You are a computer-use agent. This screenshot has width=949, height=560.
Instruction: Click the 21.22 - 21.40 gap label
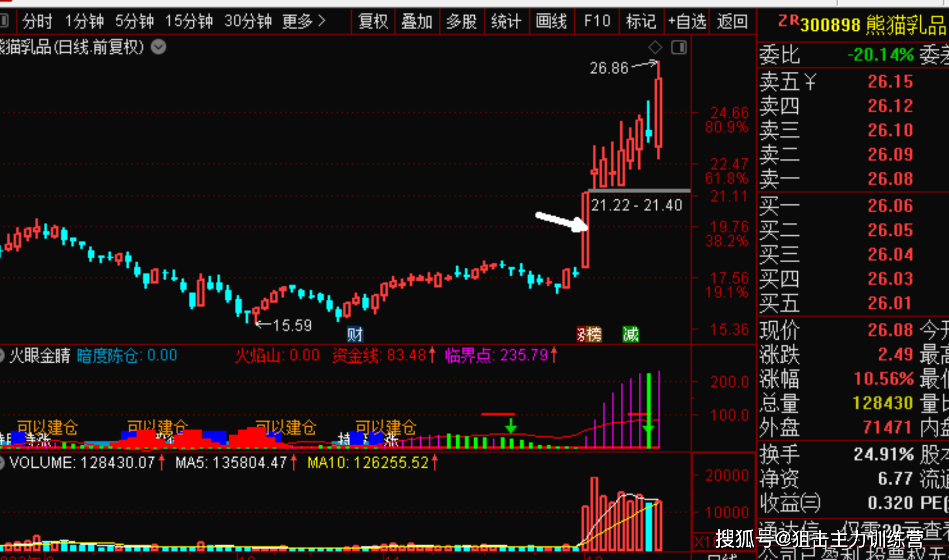coord(636,205)
